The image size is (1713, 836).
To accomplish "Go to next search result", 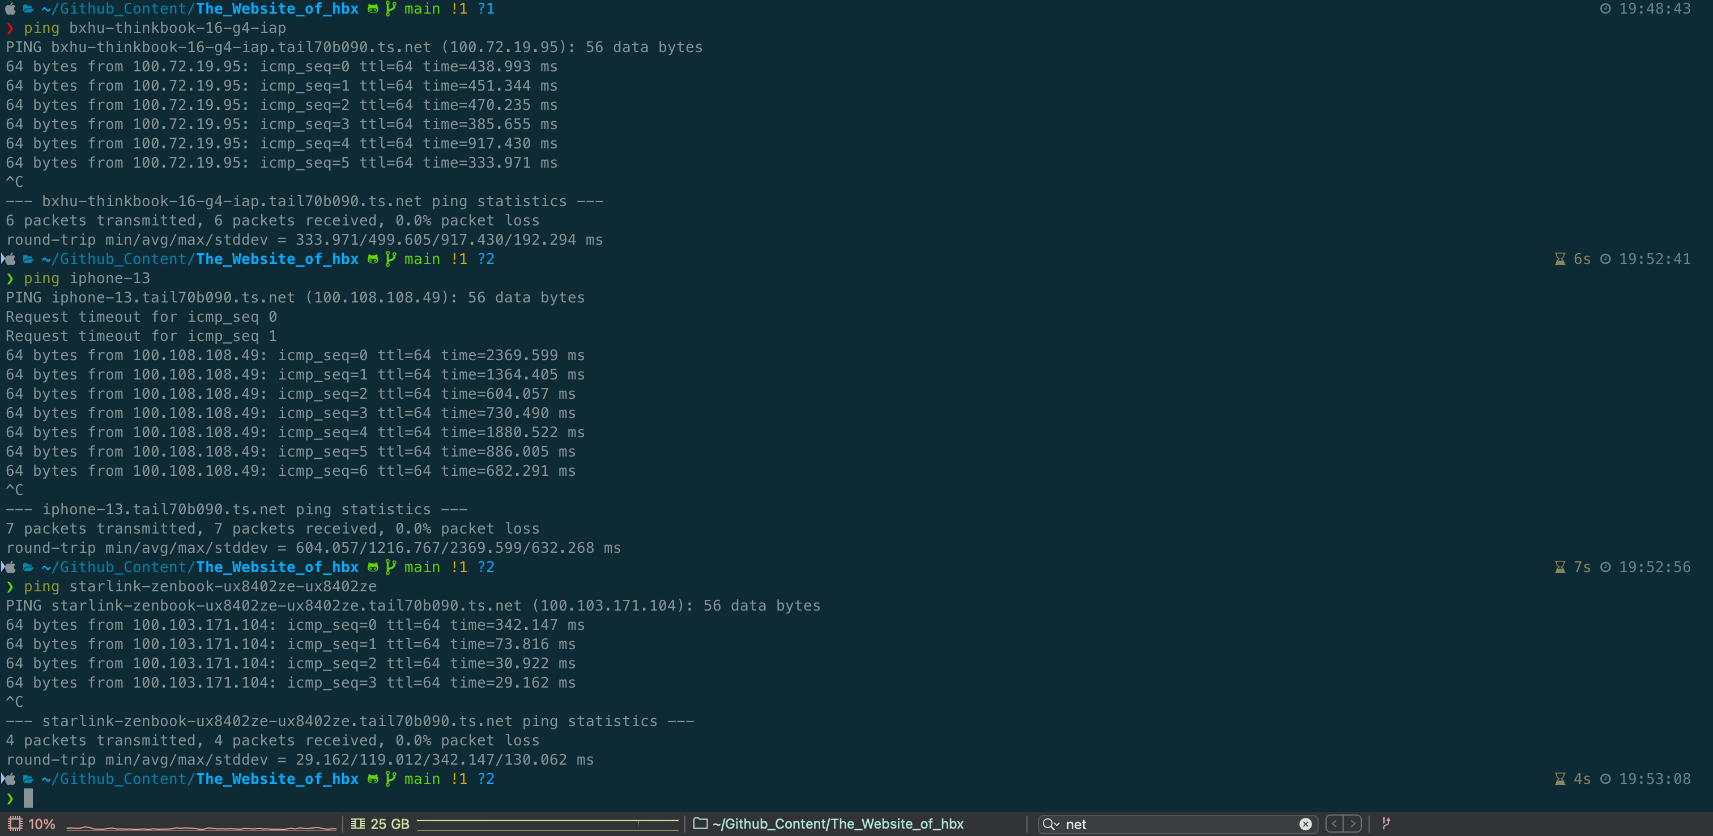I will click(x=1352, y=824).
